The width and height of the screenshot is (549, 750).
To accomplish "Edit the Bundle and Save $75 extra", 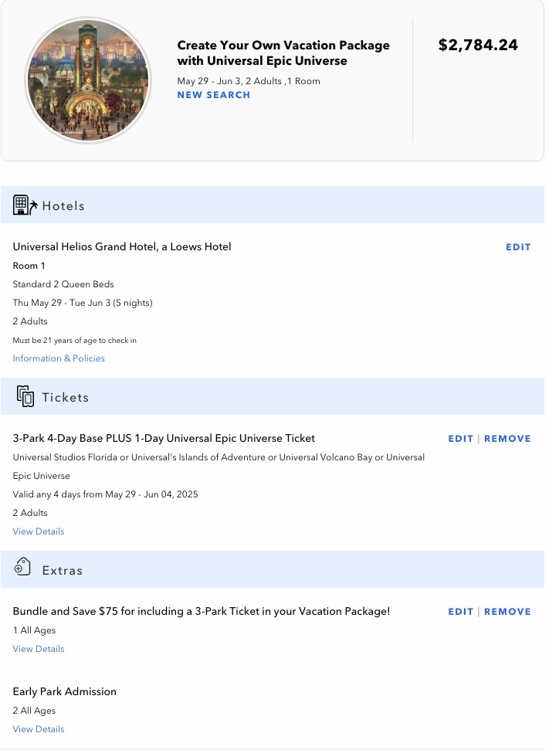I will click(460, 612).
